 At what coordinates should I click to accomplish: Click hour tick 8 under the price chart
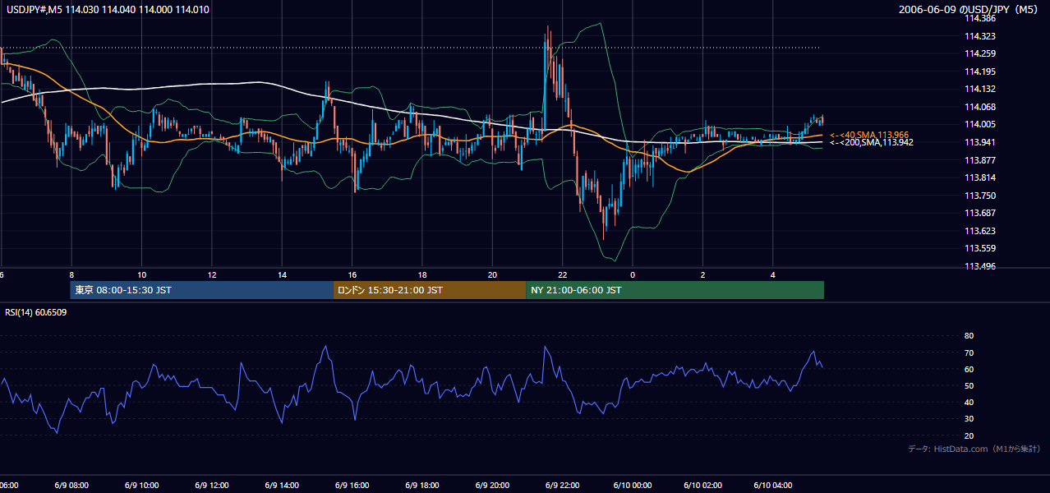[71, 274]
